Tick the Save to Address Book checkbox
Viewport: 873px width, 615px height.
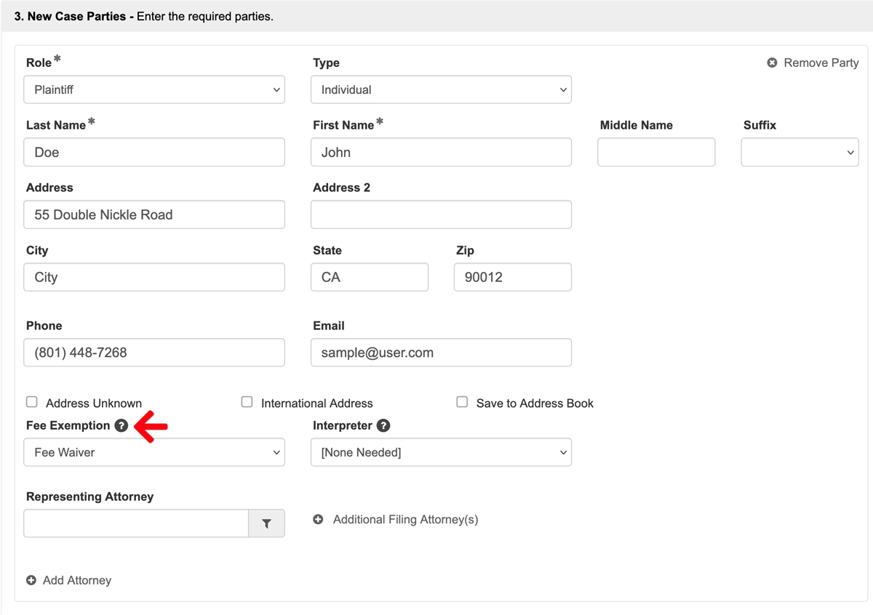462,402
